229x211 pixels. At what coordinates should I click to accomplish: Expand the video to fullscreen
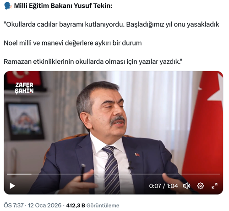click(x=214, y=186)
